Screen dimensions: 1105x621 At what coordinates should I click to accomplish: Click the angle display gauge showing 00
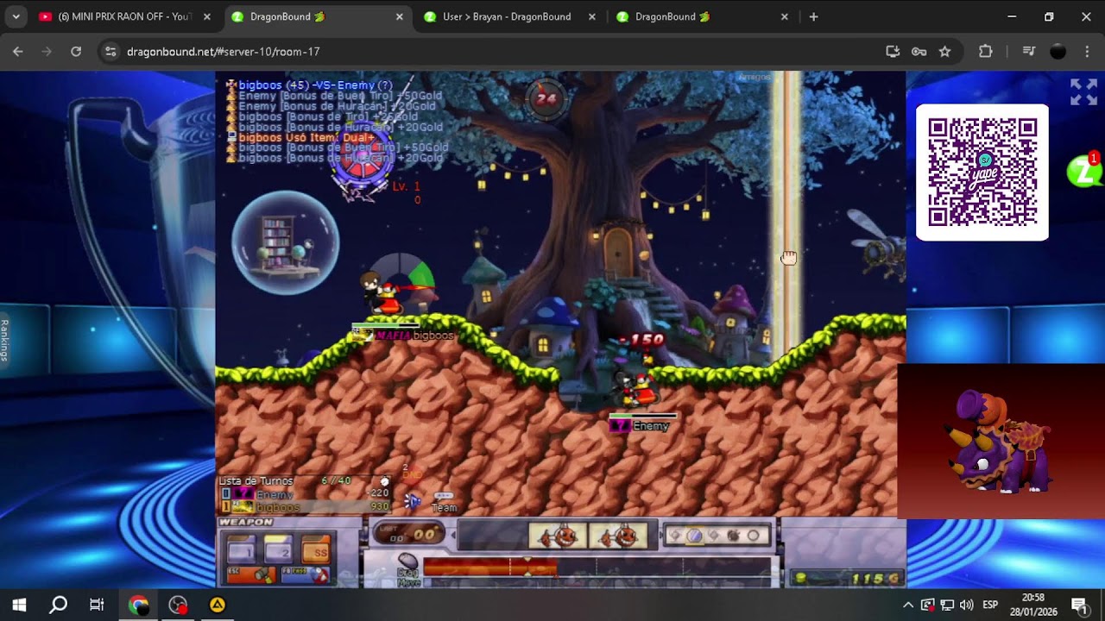tap(408, 535)
